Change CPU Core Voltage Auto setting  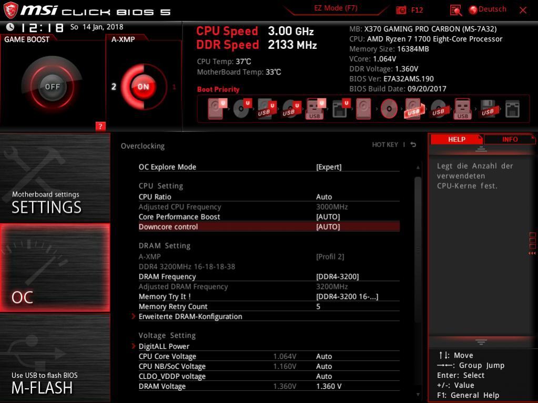tap(269, 356)
